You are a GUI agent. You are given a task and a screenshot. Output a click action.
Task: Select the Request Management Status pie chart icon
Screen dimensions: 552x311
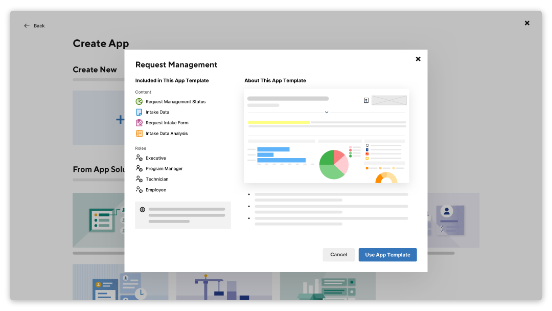139,101
